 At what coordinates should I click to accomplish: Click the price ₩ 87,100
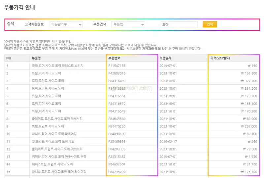250,134
